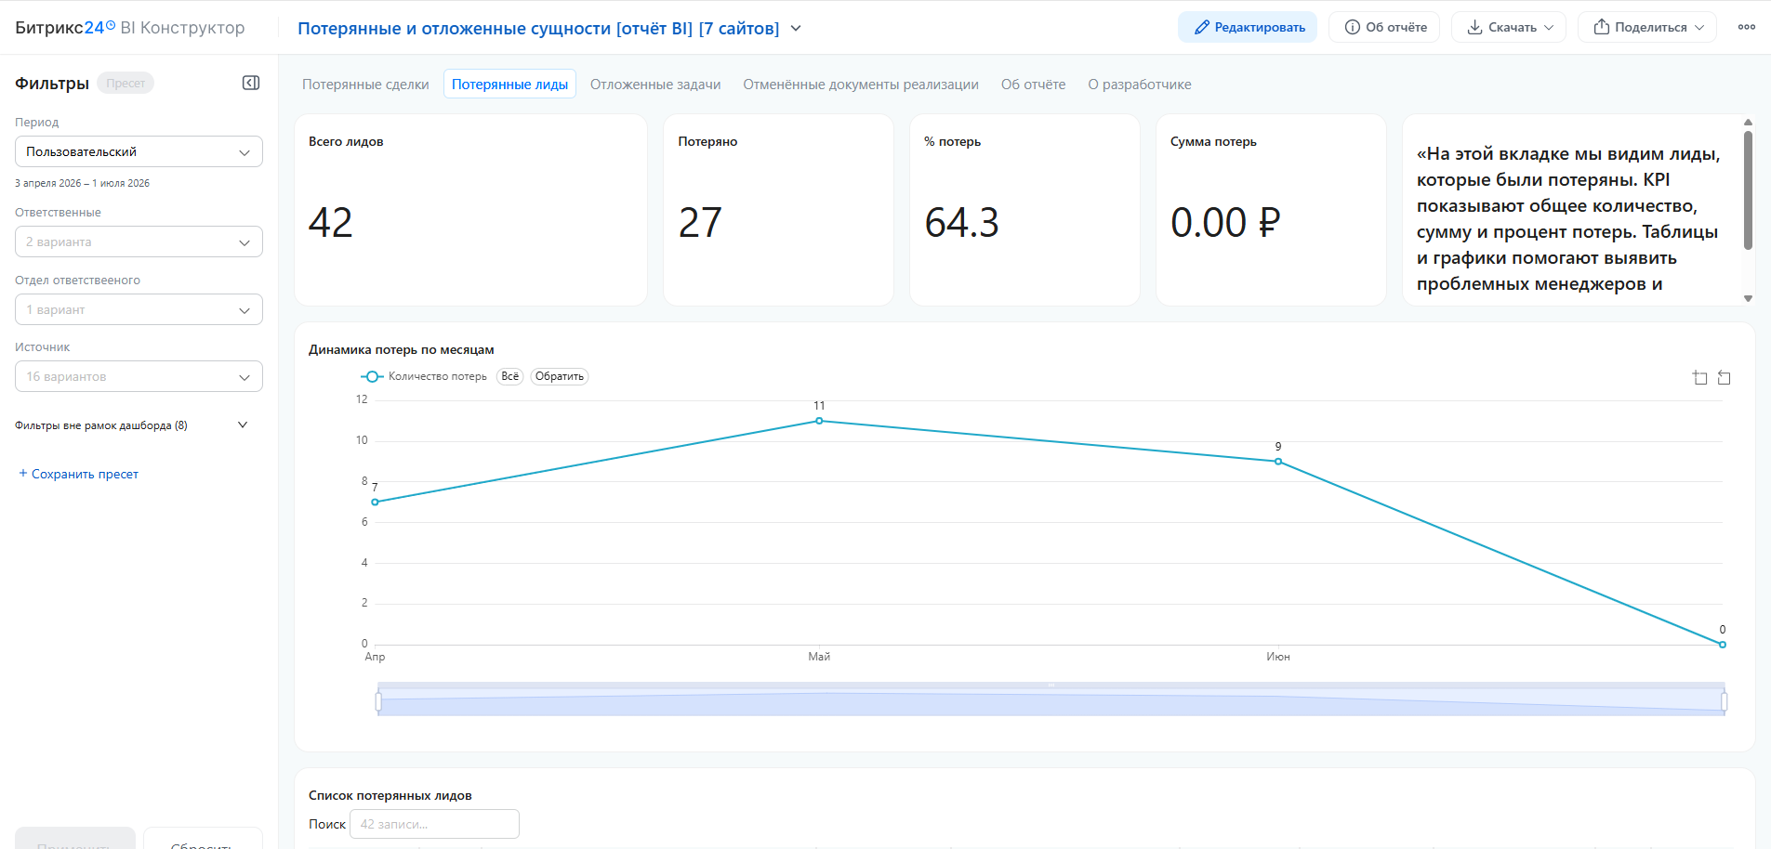Open Об отчёте info button

pyautogui.click(x=1384, y=27)
